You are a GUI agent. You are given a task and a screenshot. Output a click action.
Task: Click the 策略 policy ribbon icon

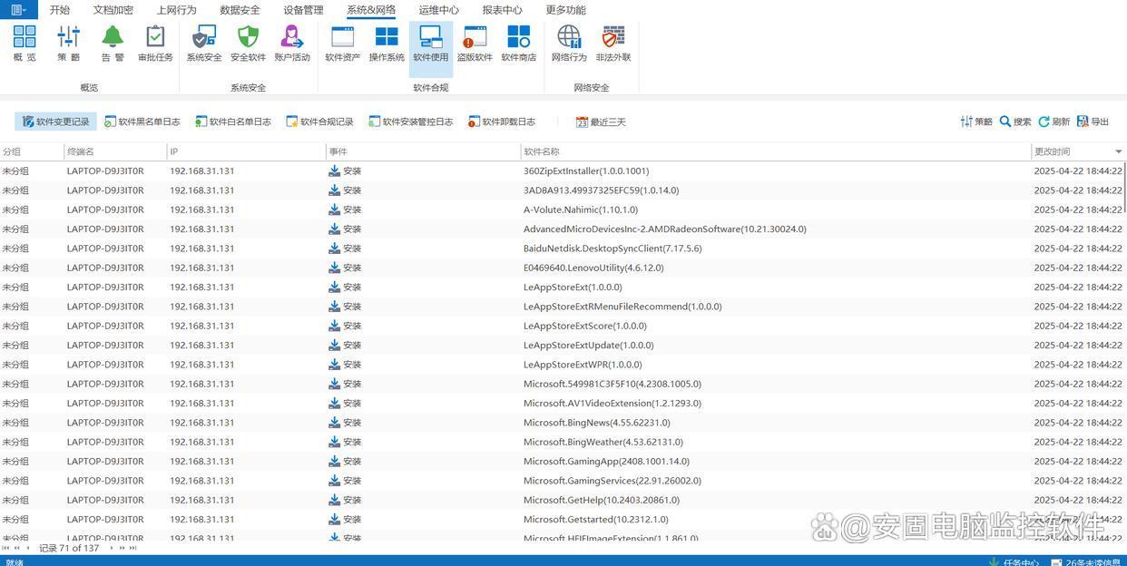point(68,43)
